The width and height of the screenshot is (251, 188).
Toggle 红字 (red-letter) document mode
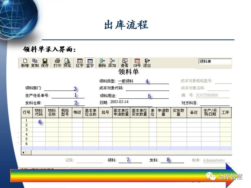[x=80, y=63]
